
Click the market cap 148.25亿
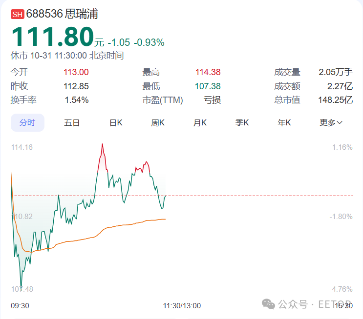(336, 100)
